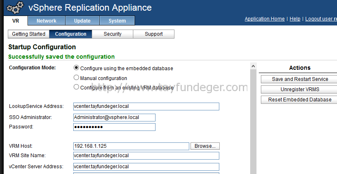This screenshot has height=174, width=337.
Task: Click the 'Successfully saved the configuration' message
Action: 61,57
